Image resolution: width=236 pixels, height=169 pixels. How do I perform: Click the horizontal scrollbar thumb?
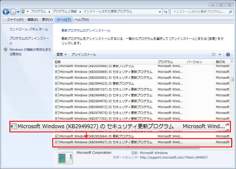(128, 147)
